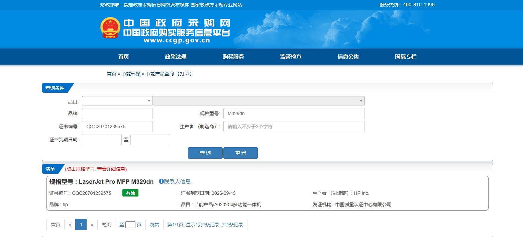
Task: Open 首页 in the navigation bar
Action: (x=123, y=57)
